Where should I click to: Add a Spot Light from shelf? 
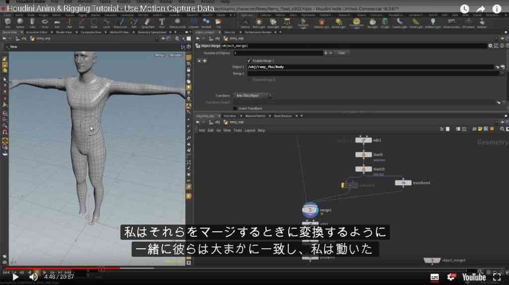[x=273, y=23]
